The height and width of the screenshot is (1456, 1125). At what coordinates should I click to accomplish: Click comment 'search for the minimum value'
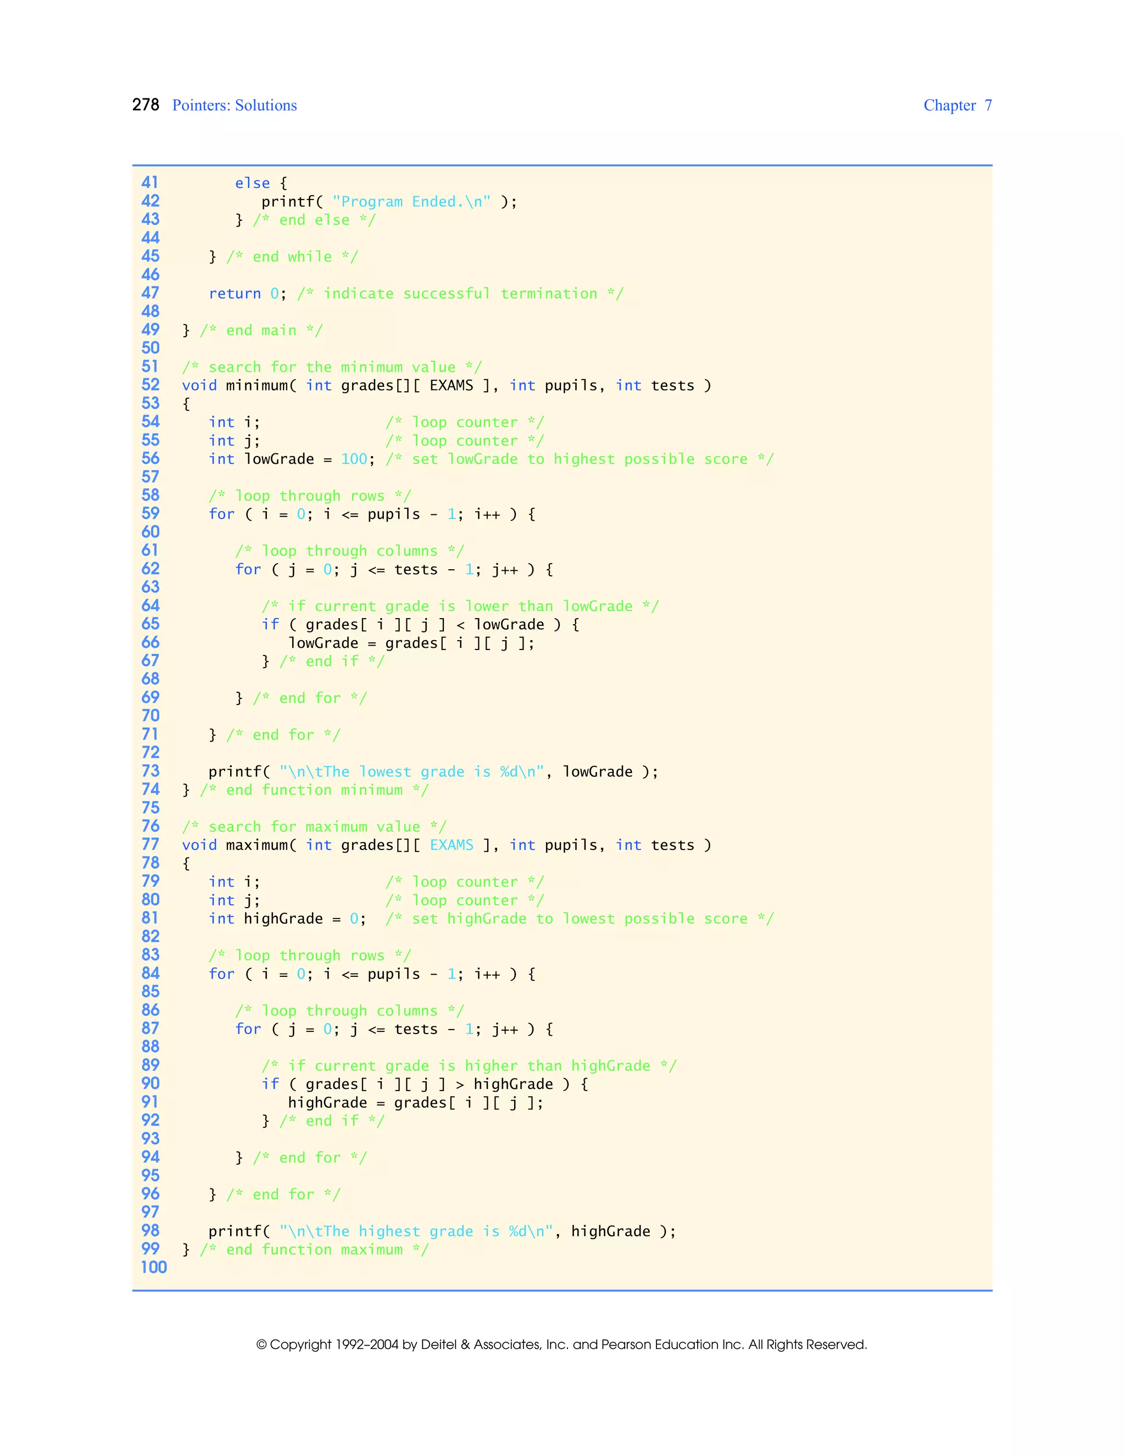[x=332, y=366]
